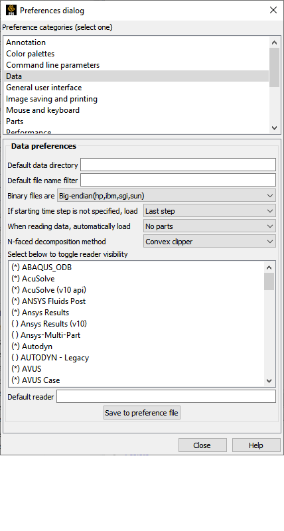
Task: Click the Default data directory field
Action: [178, 165]
